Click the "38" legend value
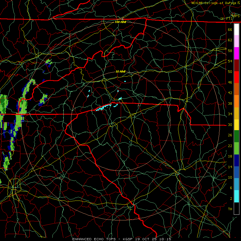241x241 pixels. click(230, 103)
